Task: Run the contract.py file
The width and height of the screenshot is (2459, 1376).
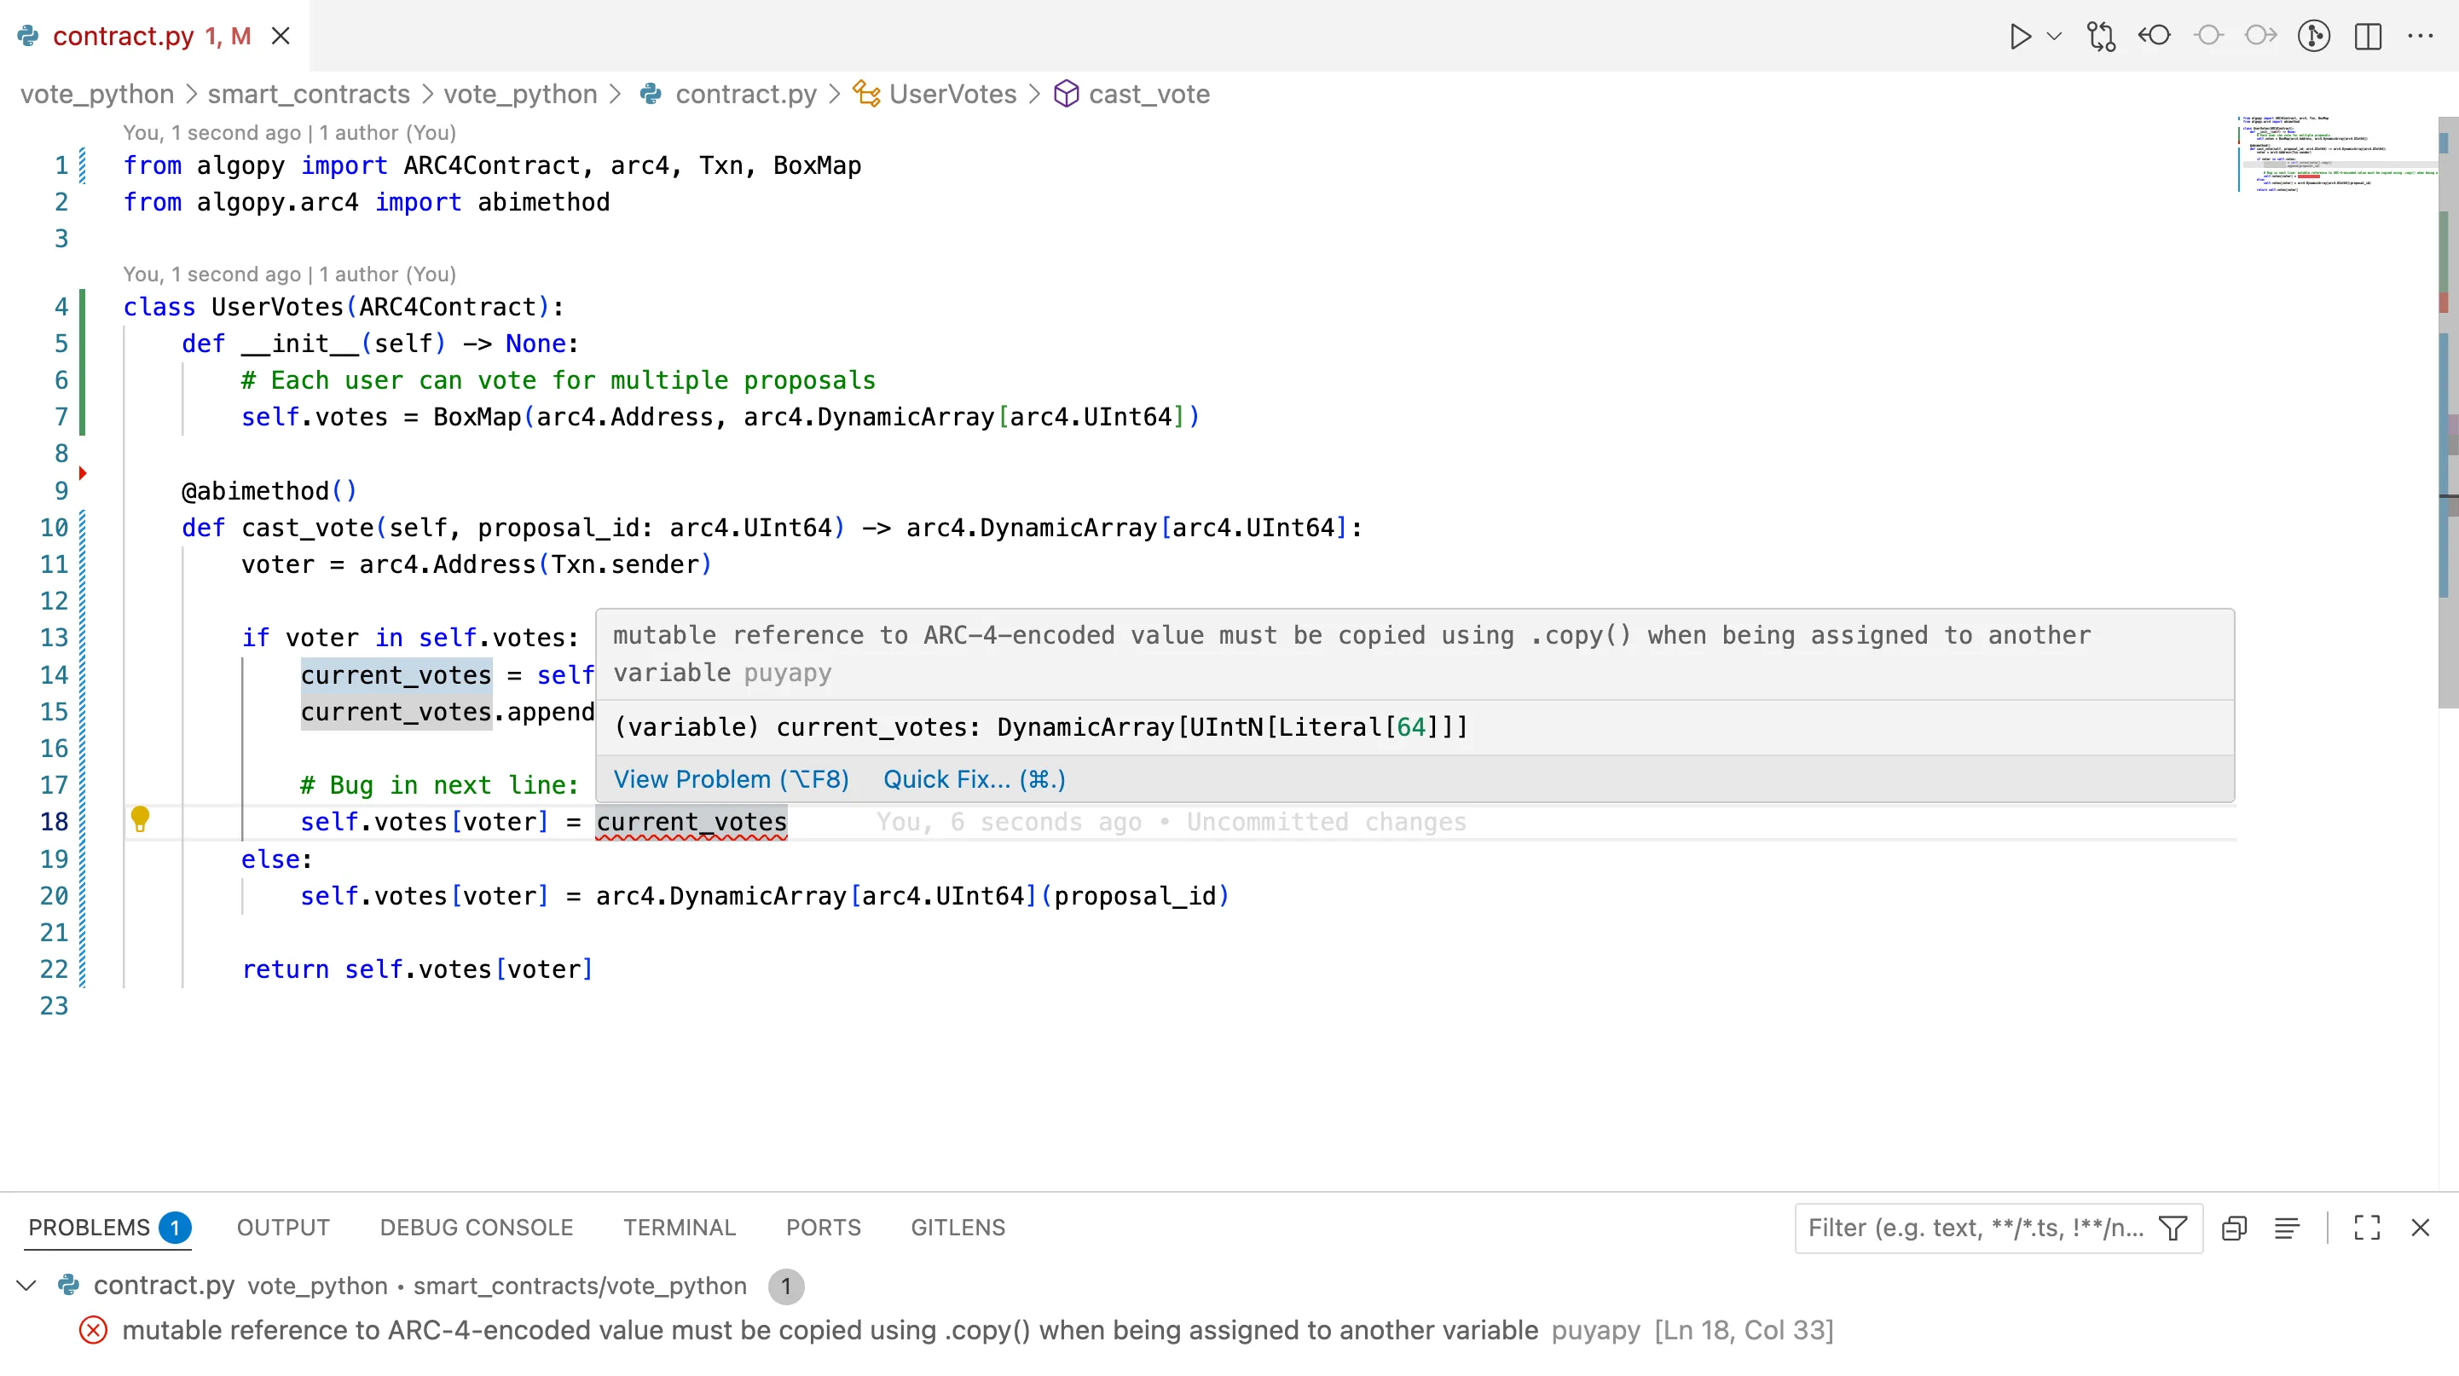Action: click(x=2021, y=37)
